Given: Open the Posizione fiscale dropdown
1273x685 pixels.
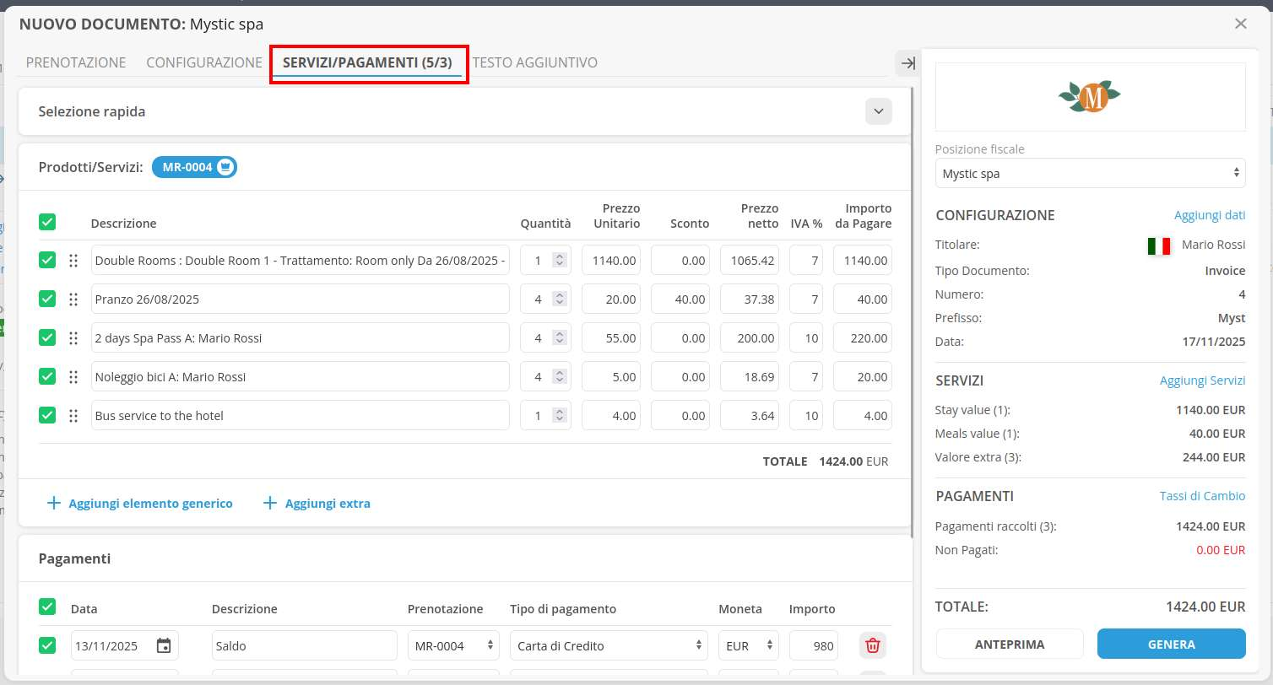Looking at the screenshot, I should tap(1090, 174).
